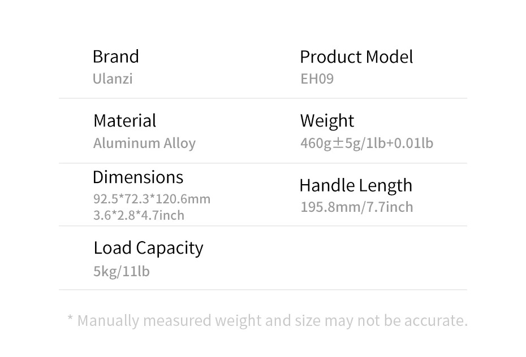Click the Handle Length heading
This screenshot has height=357, width=526.
(356, 185)
